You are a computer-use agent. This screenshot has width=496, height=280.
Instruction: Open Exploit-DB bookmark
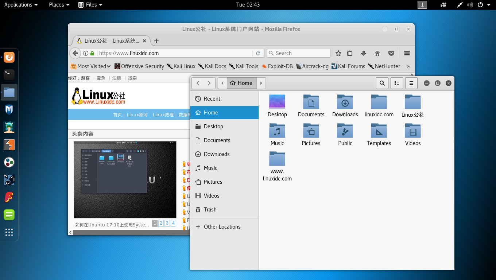pyautogui.click(x=277, y=66)
